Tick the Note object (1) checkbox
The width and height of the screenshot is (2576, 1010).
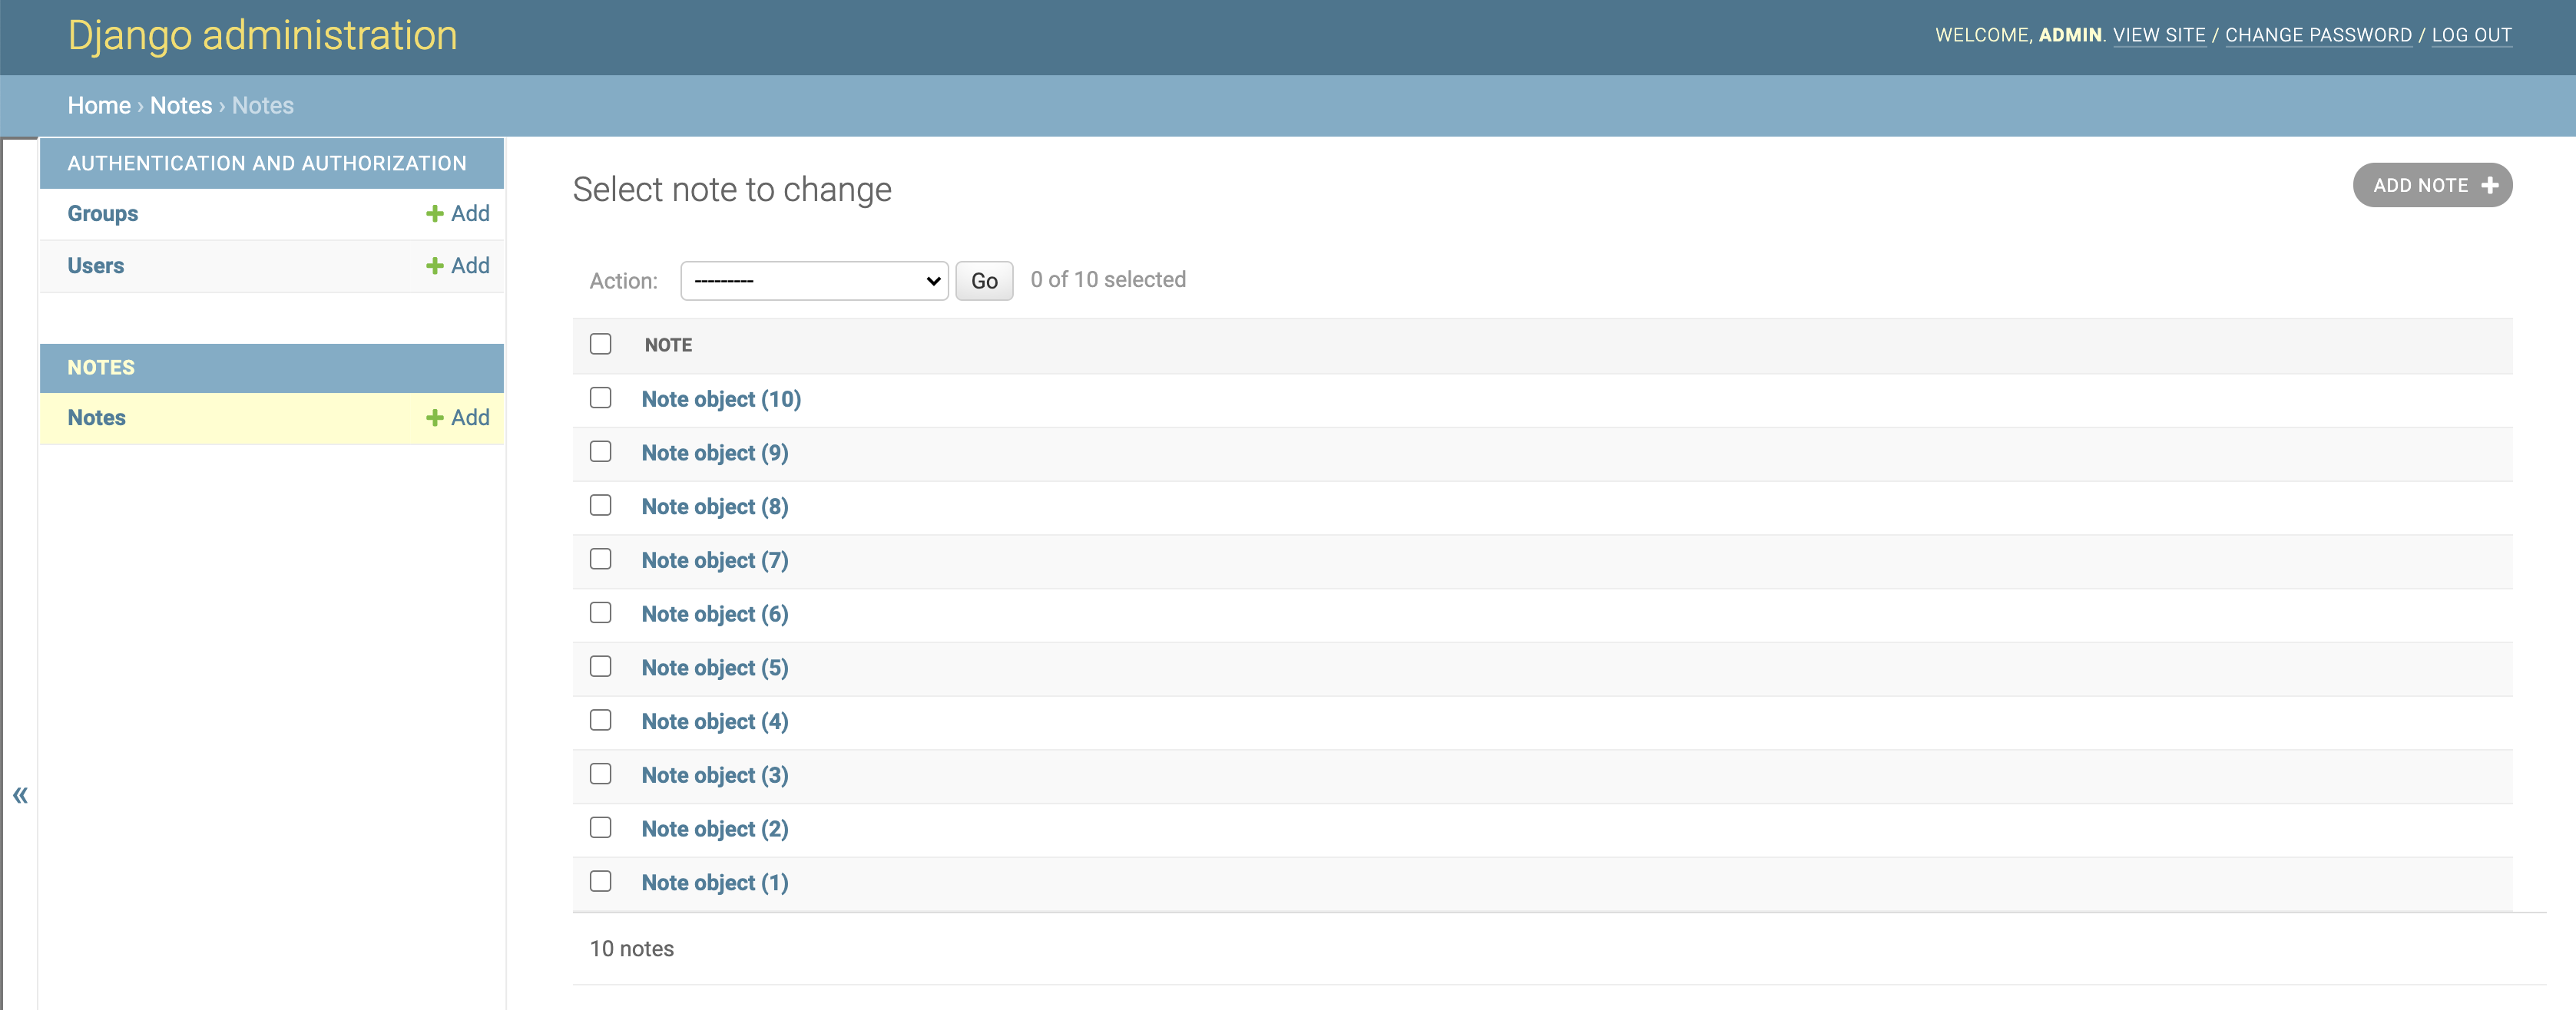600,881
